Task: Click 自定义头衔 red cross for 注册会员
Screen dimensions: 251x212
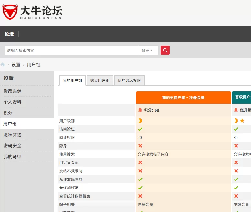Action: coord(140,162)
